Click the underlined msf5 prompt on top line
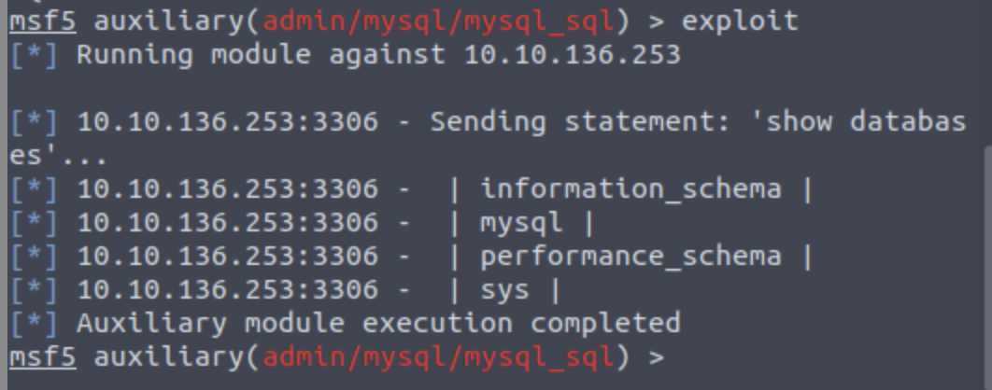The image size is (992, 390). click(x=42, y=21)
